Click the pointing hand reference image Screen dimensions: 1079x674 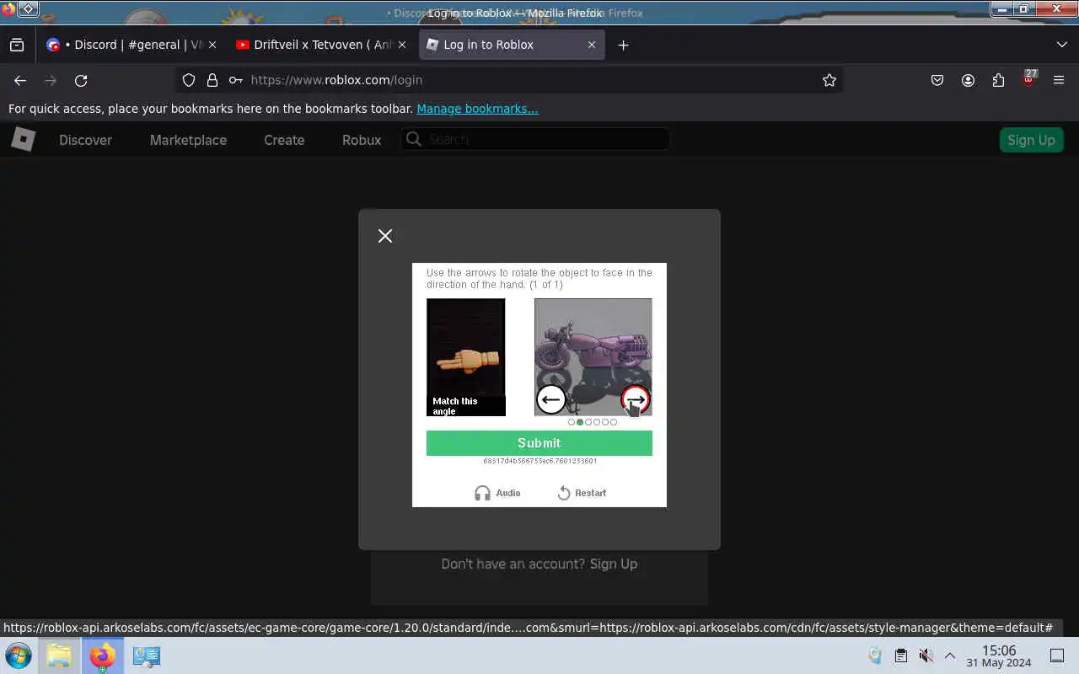pyautogui.click(x=466, y=357)
